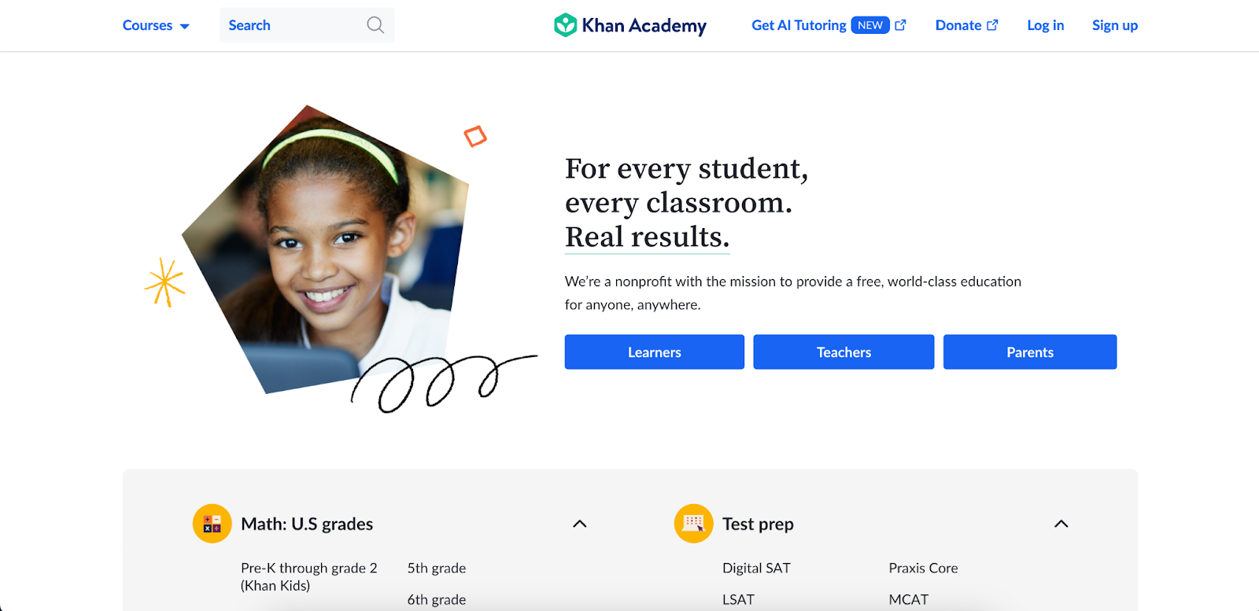The width and height of the screenshot is (1259, 611).
Task: Open the 5th grade math link
Action: (437, 568)
